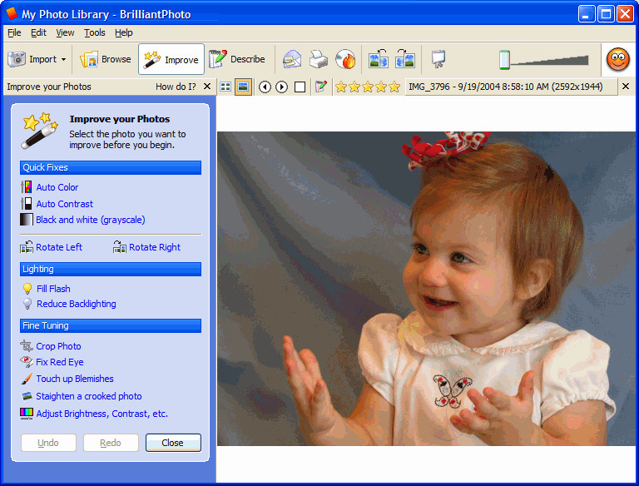Click the burn to CD icon
This screenshot has height=486, width=639.
345,60
